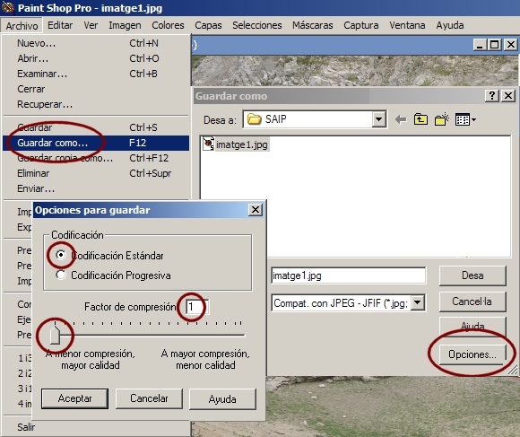This screenshot has width=520, height=437.
Task: Click the Opciones... button
Action: 472,354
